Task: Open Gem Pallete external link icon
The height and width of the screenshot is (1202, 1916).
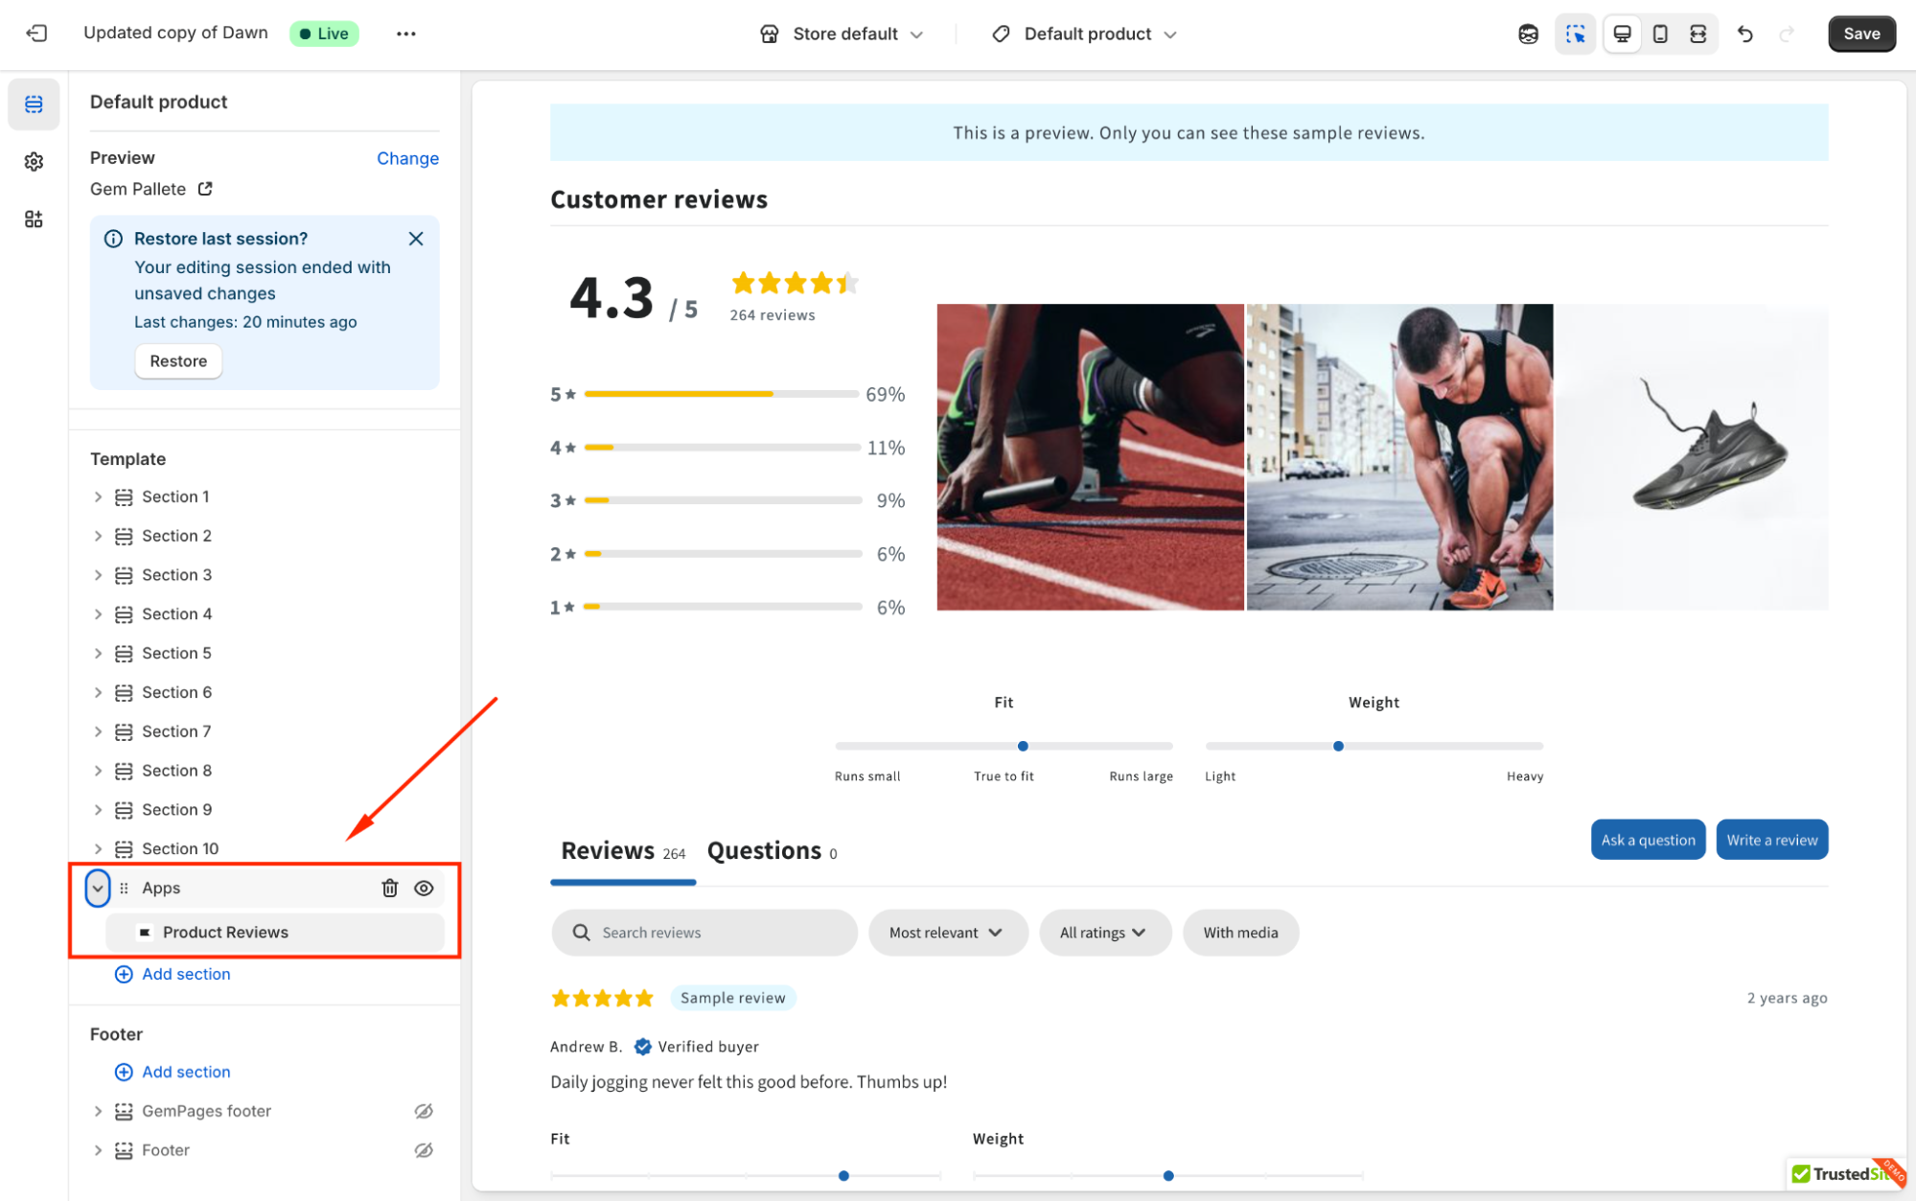Action: click(205, 189)
